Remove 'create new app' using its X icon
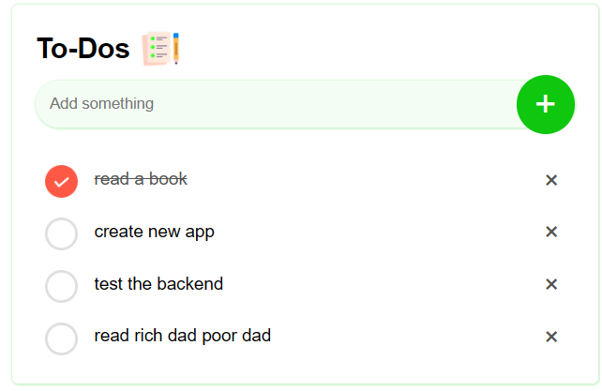The width and height of the screenshot is (602, 391). (551, 232)
